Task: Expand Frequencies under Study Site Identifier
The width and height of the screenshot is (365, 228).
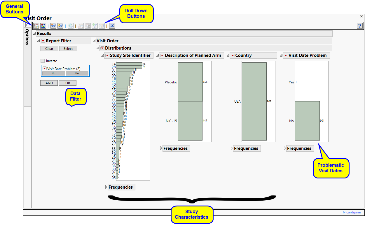Action: (x=120, y=187)
